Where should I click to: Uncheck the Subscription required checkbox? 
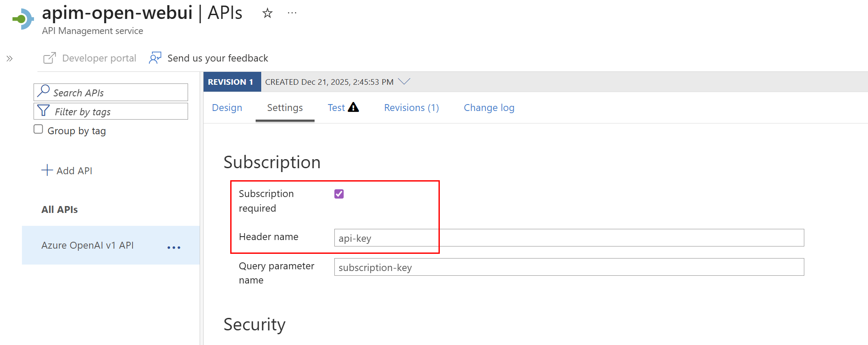point(339,194)
